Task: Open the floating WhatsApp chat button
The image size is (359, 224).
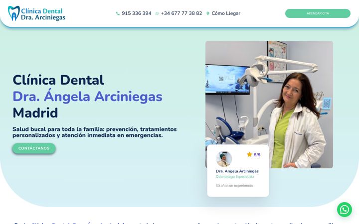Action: (345, 210)
